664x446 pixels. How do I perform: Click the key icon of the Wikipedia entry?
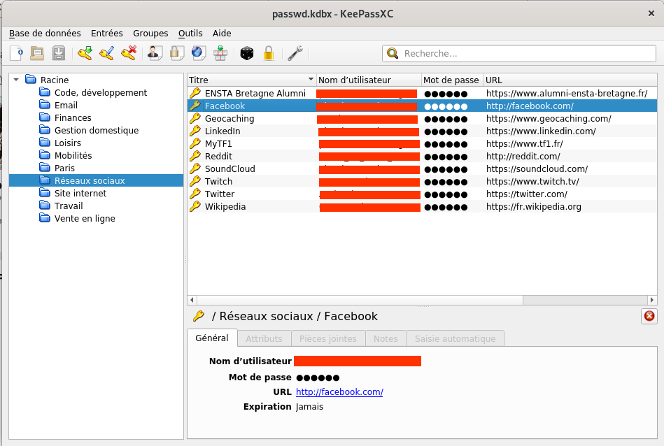coord(195,206)
